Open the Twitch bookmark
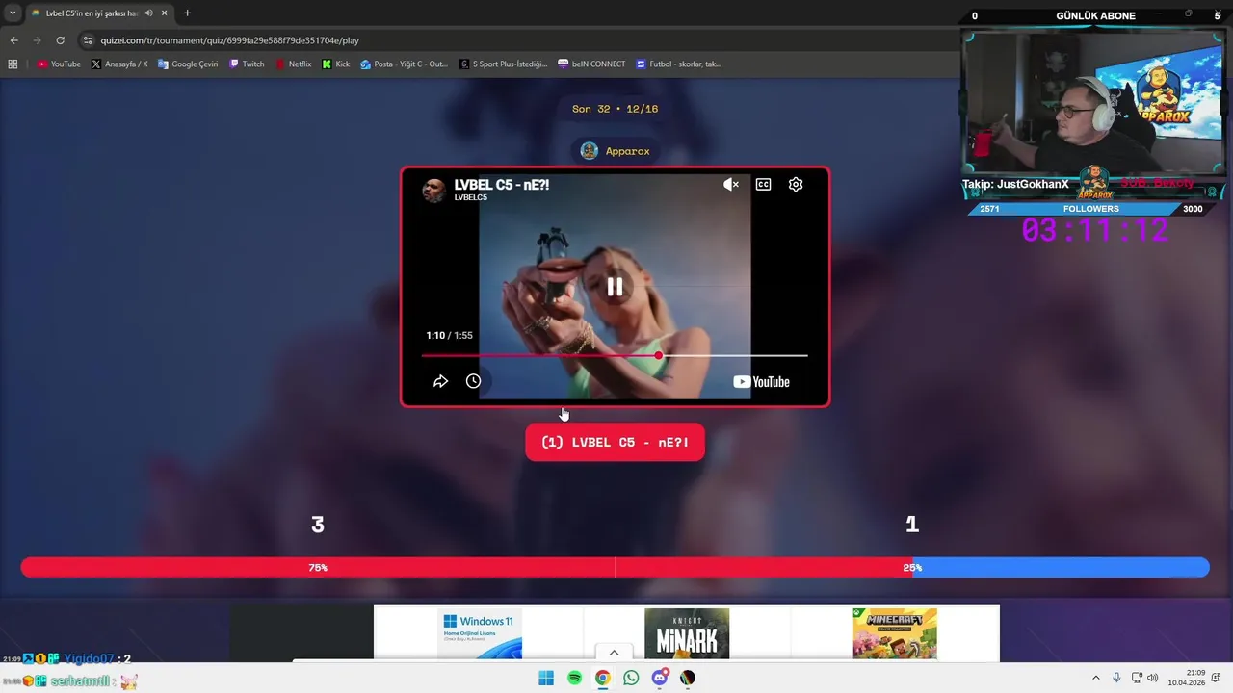 pyautogui.click(x=247, y=64)
